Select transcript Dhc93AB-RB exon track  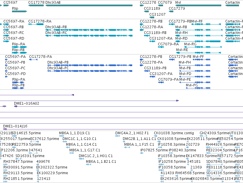click(89, 30)
